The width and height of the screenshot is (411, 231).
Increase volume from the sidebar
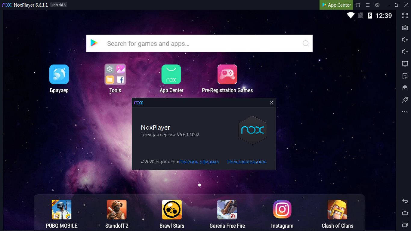[405, 40]
